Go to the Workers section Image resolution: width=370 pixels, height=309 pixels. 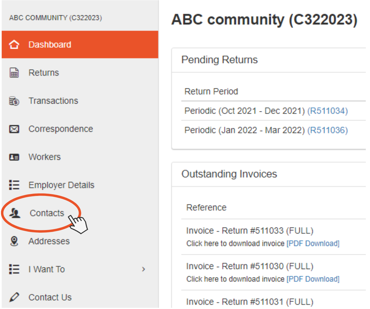click(80, 157)
